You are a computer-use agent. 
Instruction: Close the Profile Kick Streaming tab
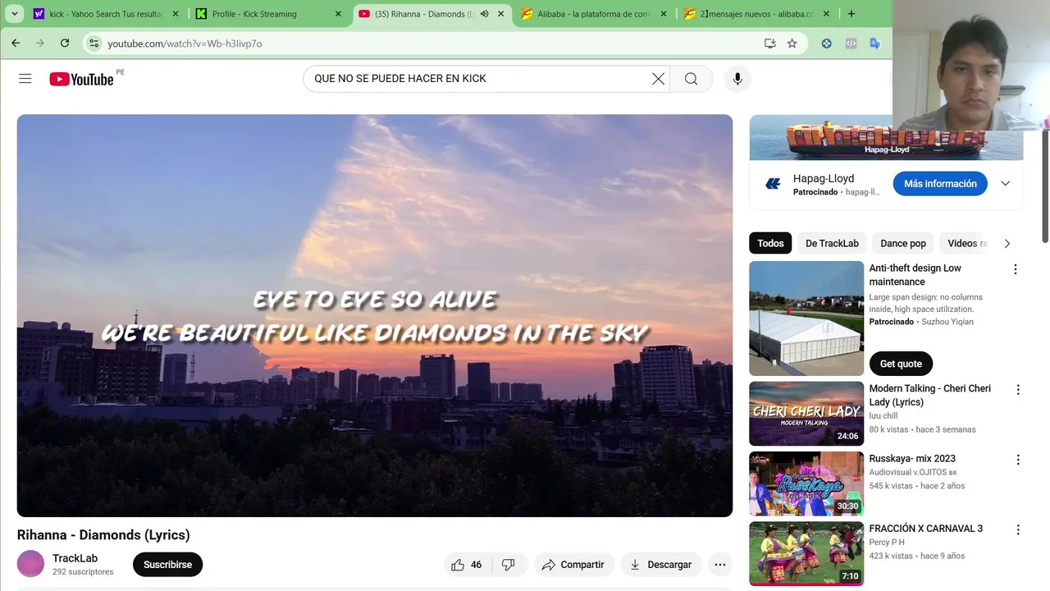(x=338, y=14)
